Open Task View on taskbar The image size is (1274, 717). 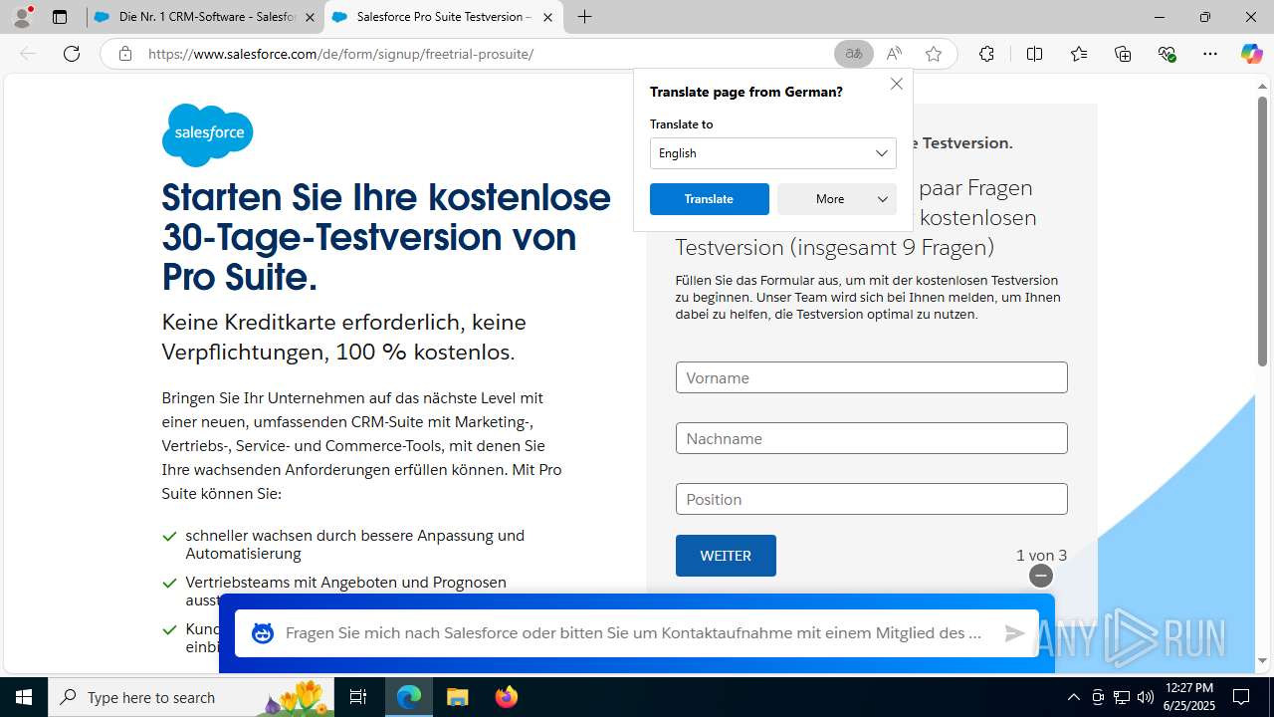pyautogui.click(x=358, y=697)
